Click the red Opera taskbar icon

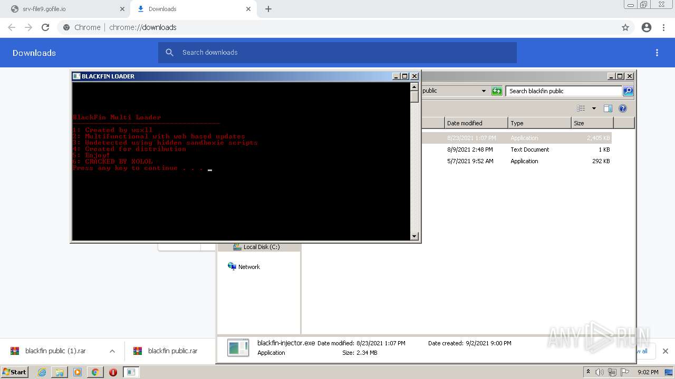(113, 372)
